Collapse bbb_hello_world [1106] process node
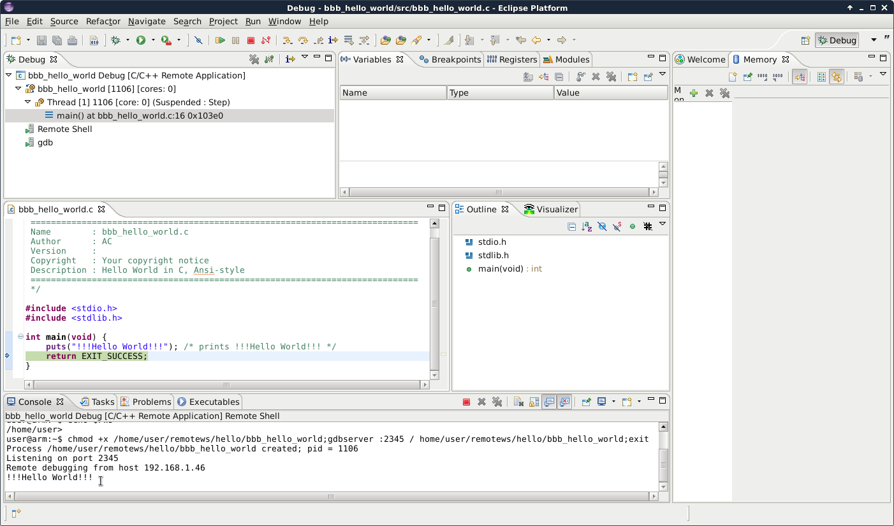The height and width of the screenshot is (526, 894). (18, 89)
